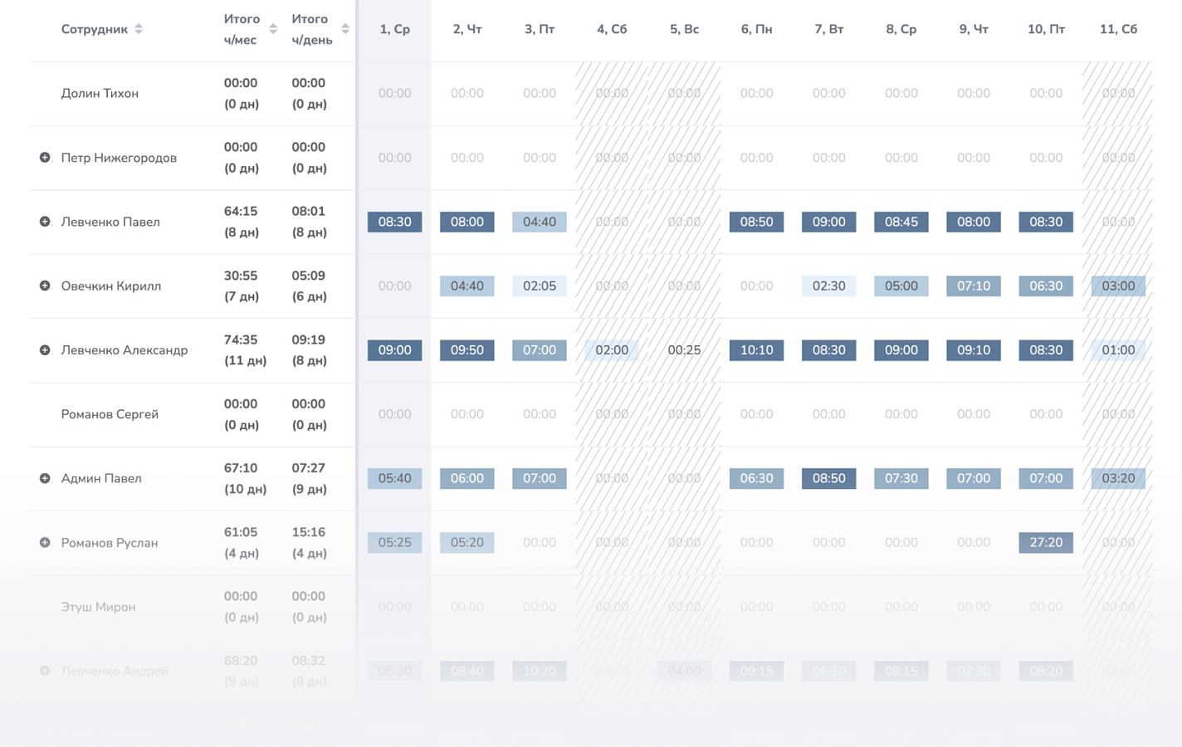Open Романов Руслан's 05:25 cell on 1, Ср

coord(395,543)
